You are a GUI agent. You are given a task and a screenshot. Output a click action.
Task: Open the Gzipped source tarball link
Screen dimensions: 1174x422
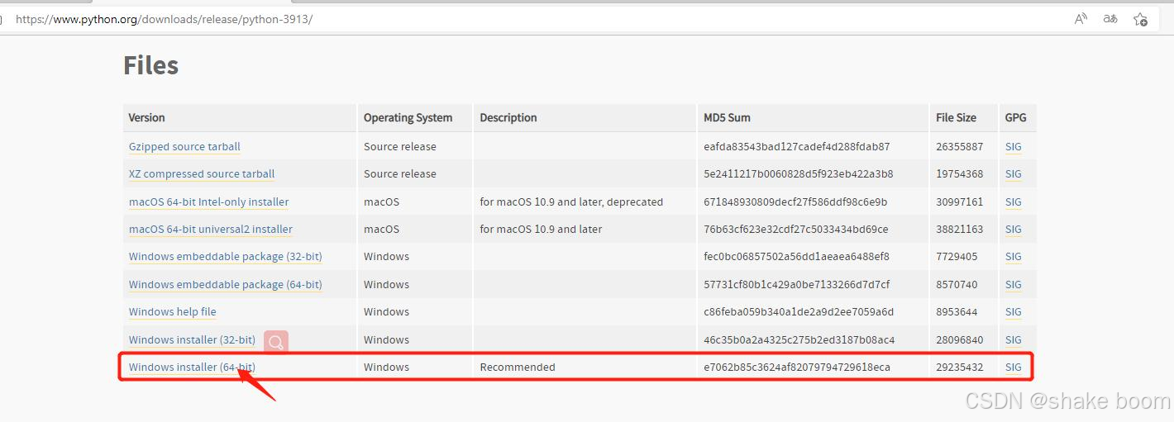point(184,147)
